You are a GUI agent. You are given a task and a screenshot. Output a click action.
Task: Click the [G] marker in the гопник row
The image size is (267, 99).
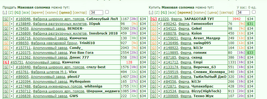tap(153, 52)
